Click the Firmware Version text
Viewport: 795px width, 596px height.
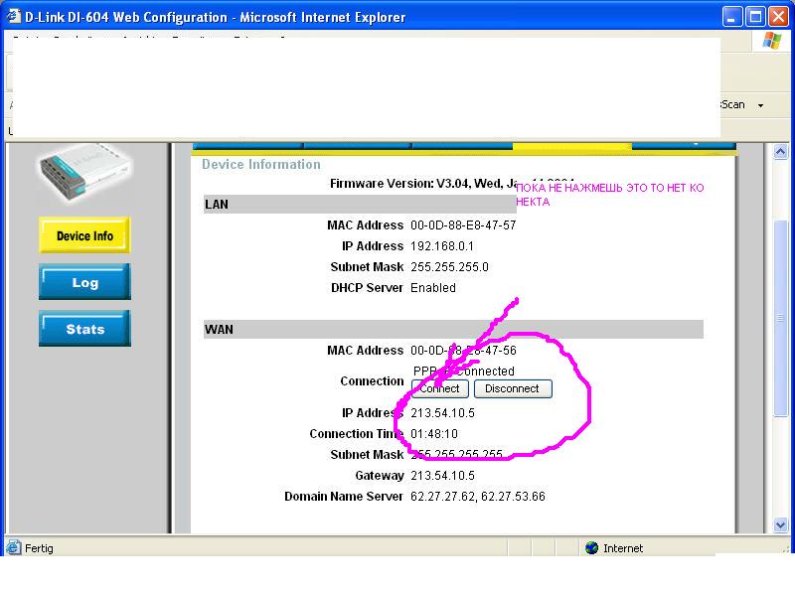(423, 184)
